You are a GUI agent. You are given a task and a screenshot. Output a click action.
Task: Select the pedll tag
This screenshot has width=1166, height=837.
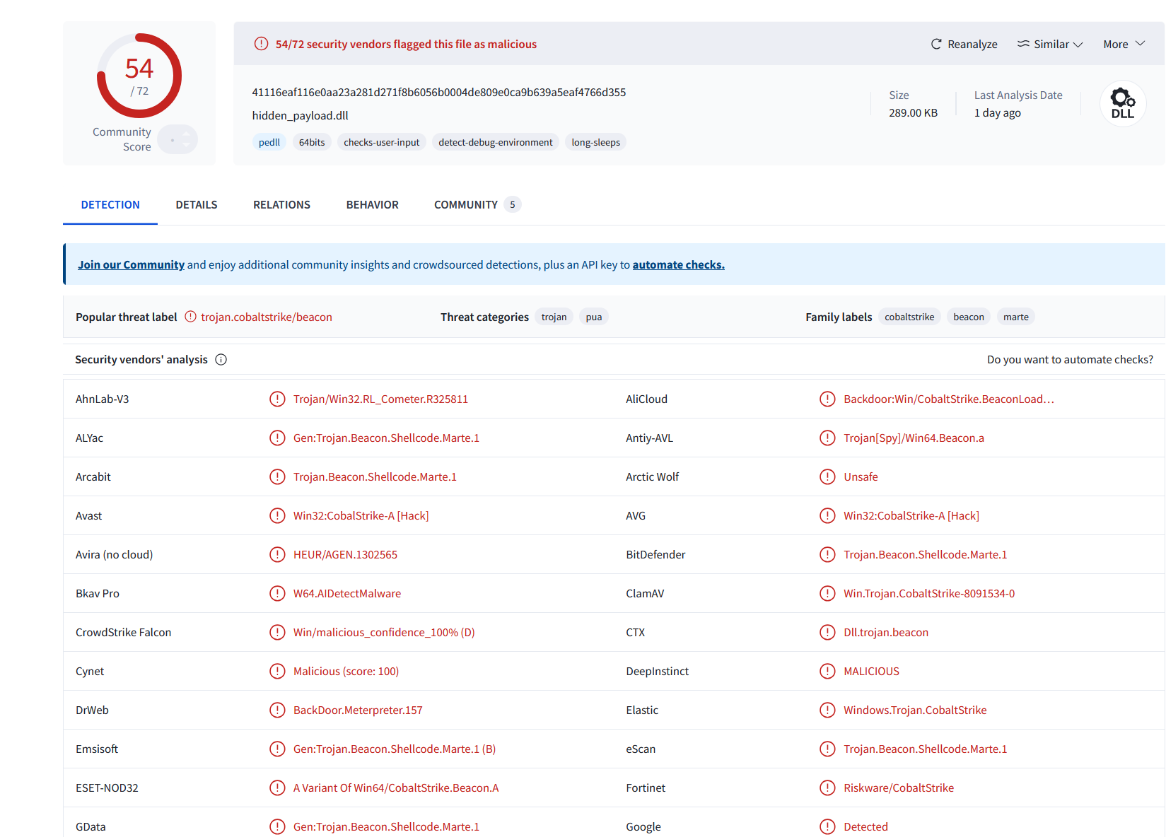click(269, 142)
